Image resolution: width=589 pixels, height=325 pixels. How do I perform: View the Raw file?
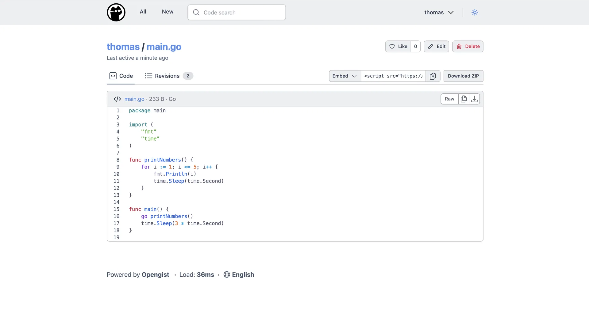[449, 99]
